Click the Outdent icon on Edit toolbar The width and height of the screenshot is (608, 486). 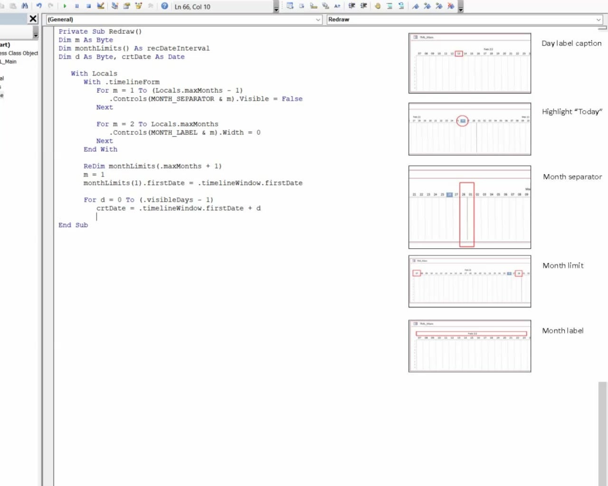click(x=364, y=6)
